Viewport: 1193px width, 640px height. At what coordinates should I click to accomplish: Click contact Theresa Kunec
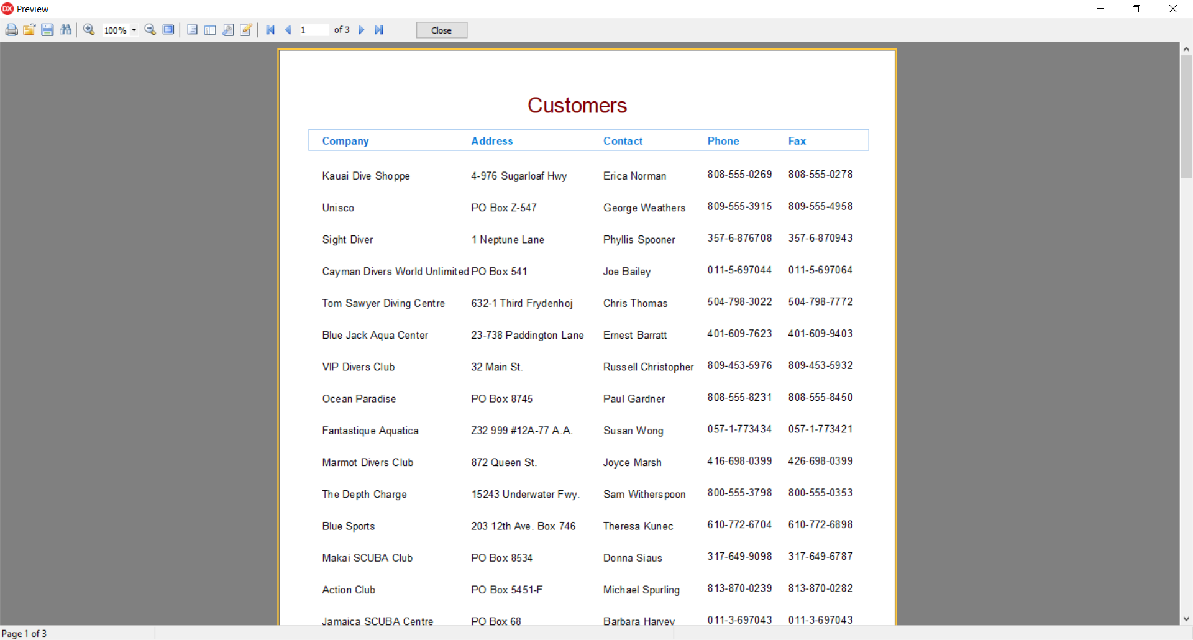(x=638, y=526)
